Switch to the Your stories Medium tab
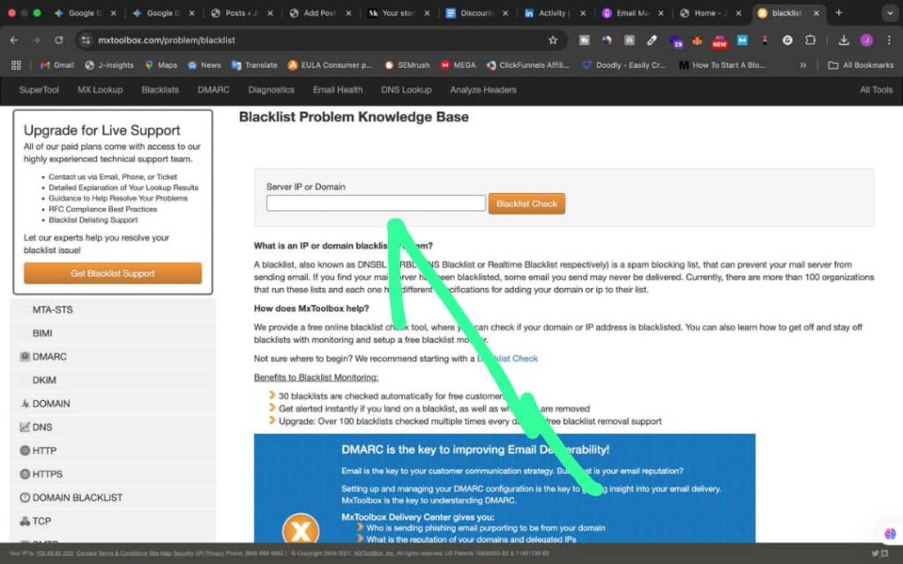The image size is (903, 564). pyautogui.click(x=399, y=12)
